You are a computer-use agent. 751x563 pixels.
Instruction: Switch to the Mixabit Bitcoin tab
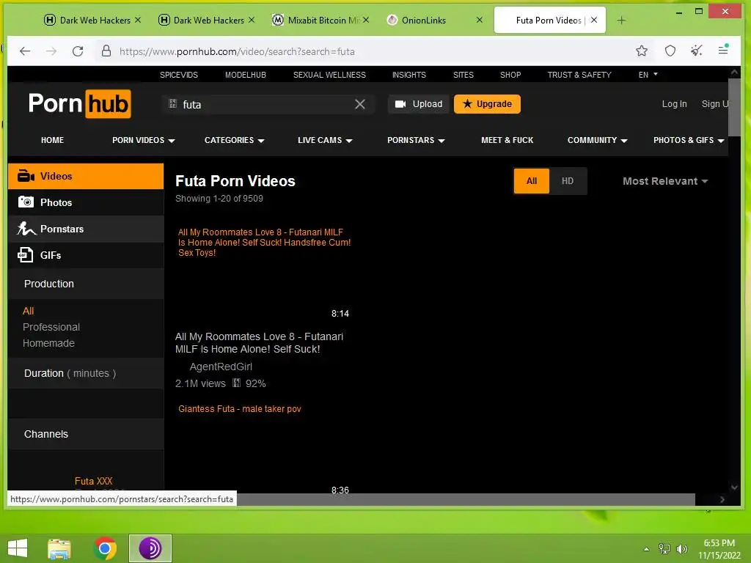[316, 20]
